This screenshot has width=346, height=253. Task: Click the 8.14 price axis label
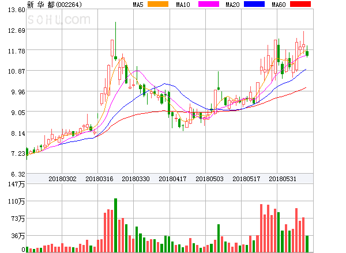point(18,133)
